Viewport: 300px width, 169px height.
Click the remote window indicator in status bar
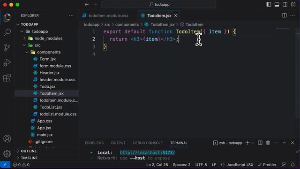[5, 165]
